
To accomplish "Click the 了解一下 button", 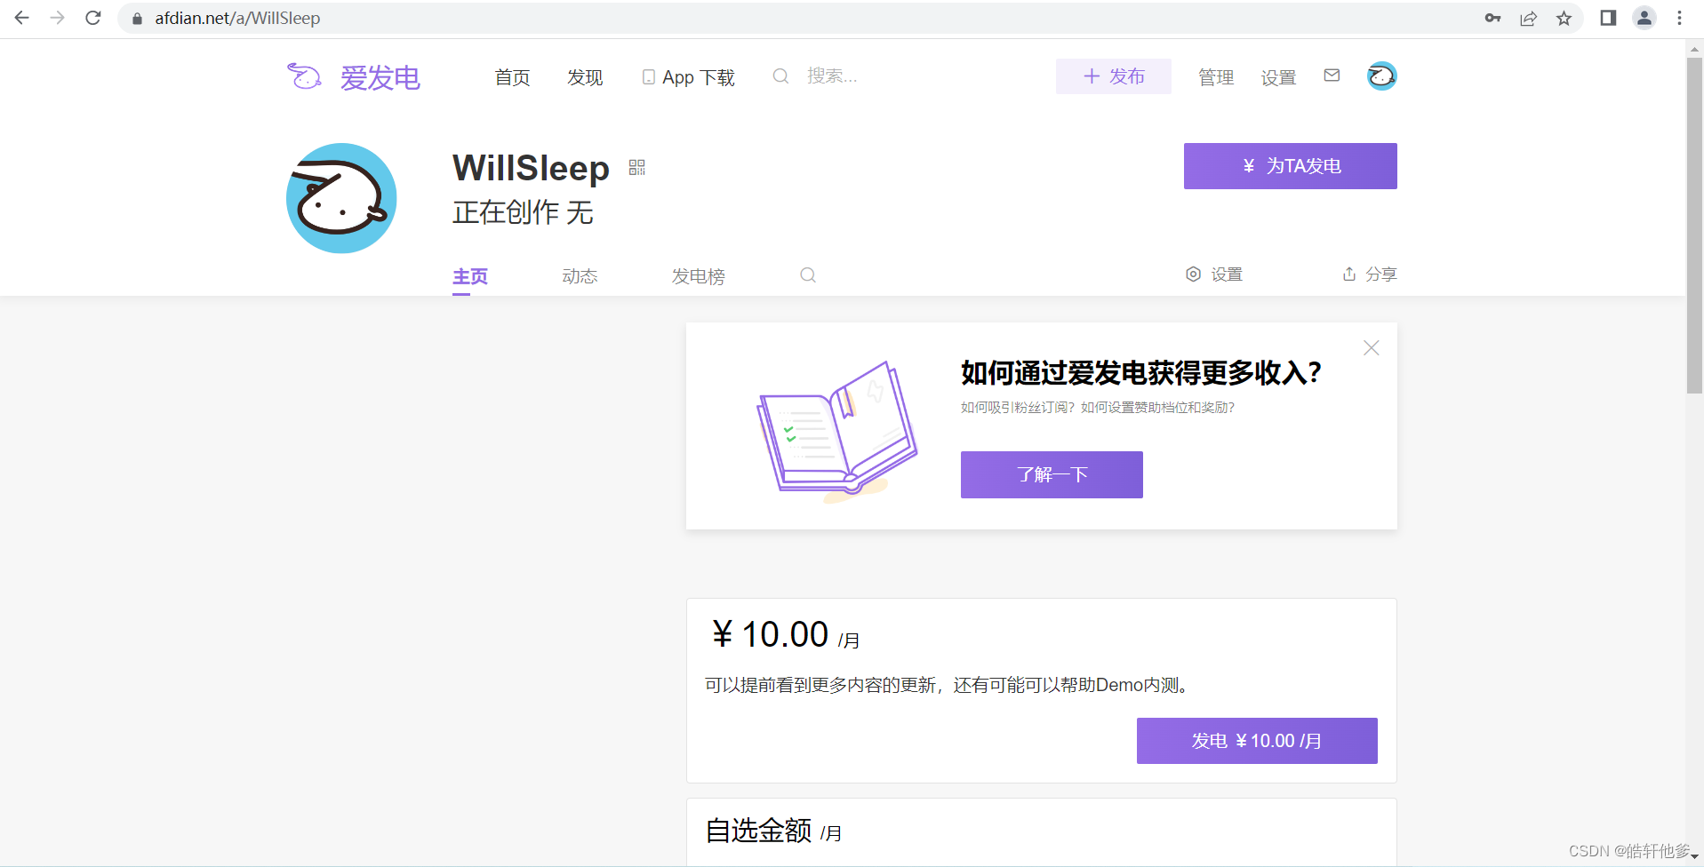I will point(1052,474).
